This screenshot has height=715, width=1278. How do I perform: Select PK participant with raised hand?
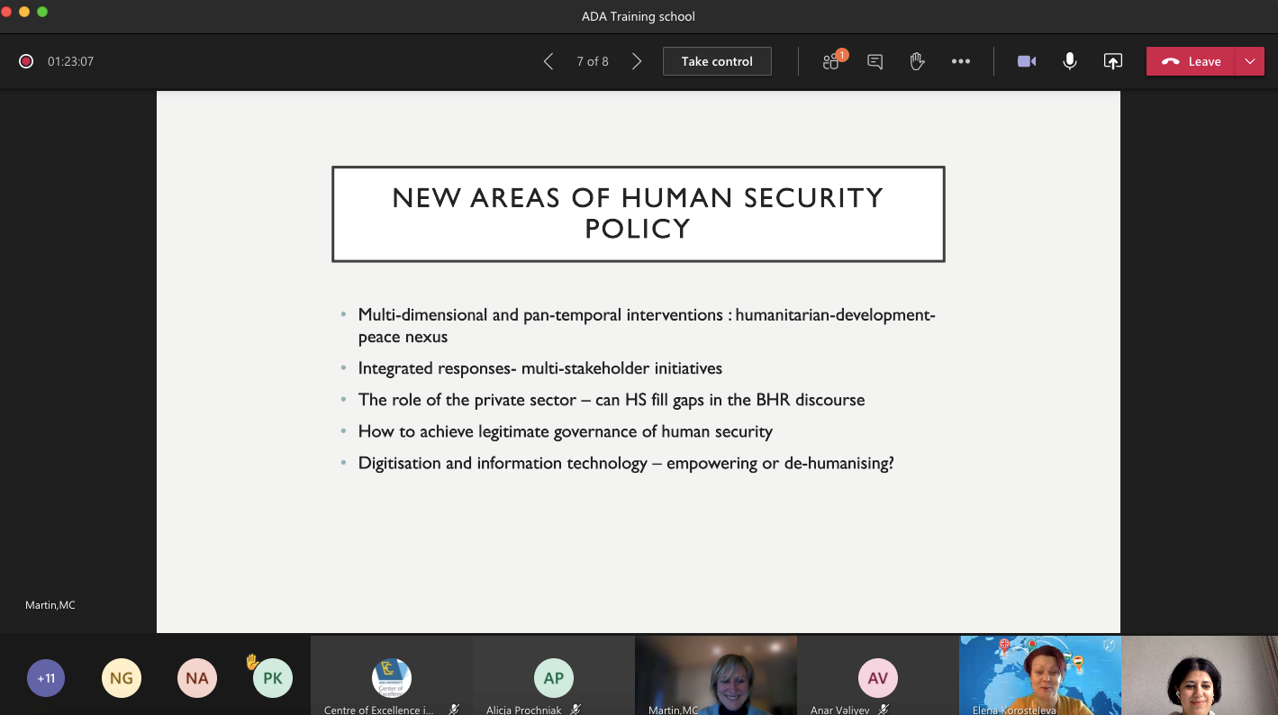272,678
